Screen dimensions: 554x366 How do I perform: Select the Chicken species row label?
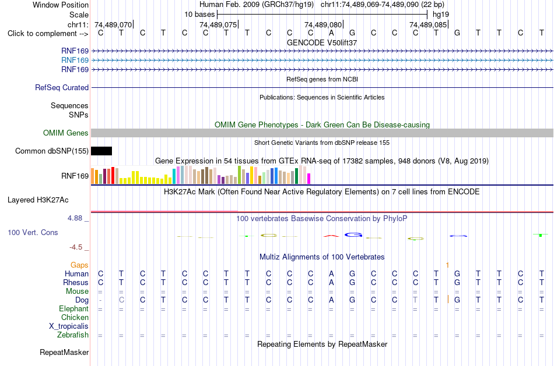click(75, 317)
